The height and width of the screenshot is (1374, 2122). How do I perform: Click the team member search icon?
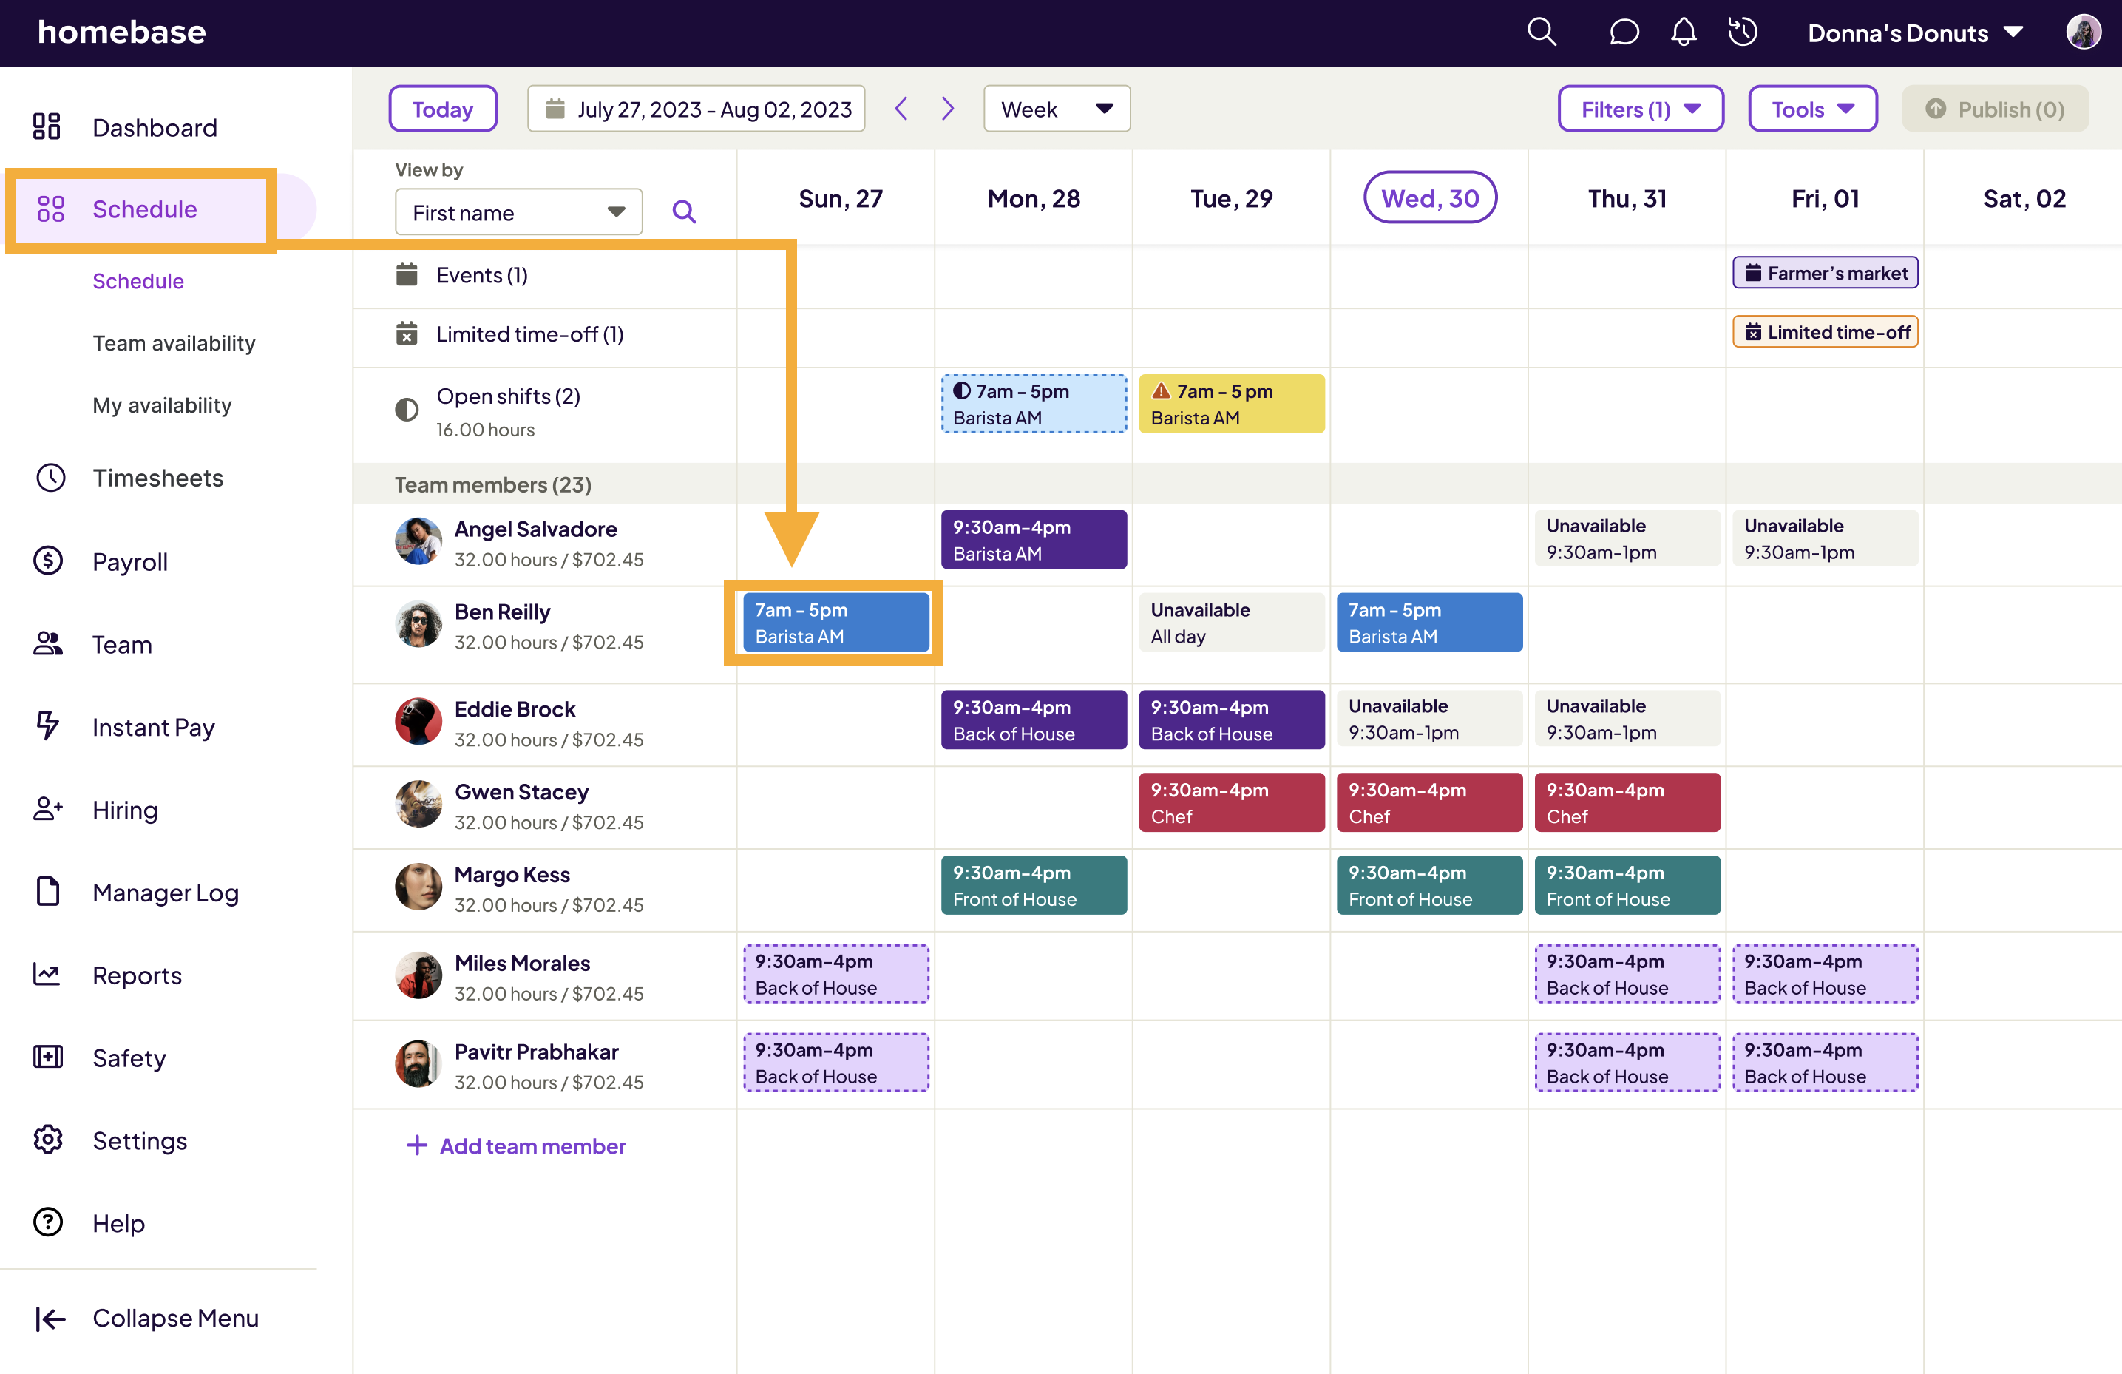[x=684, y=212]
